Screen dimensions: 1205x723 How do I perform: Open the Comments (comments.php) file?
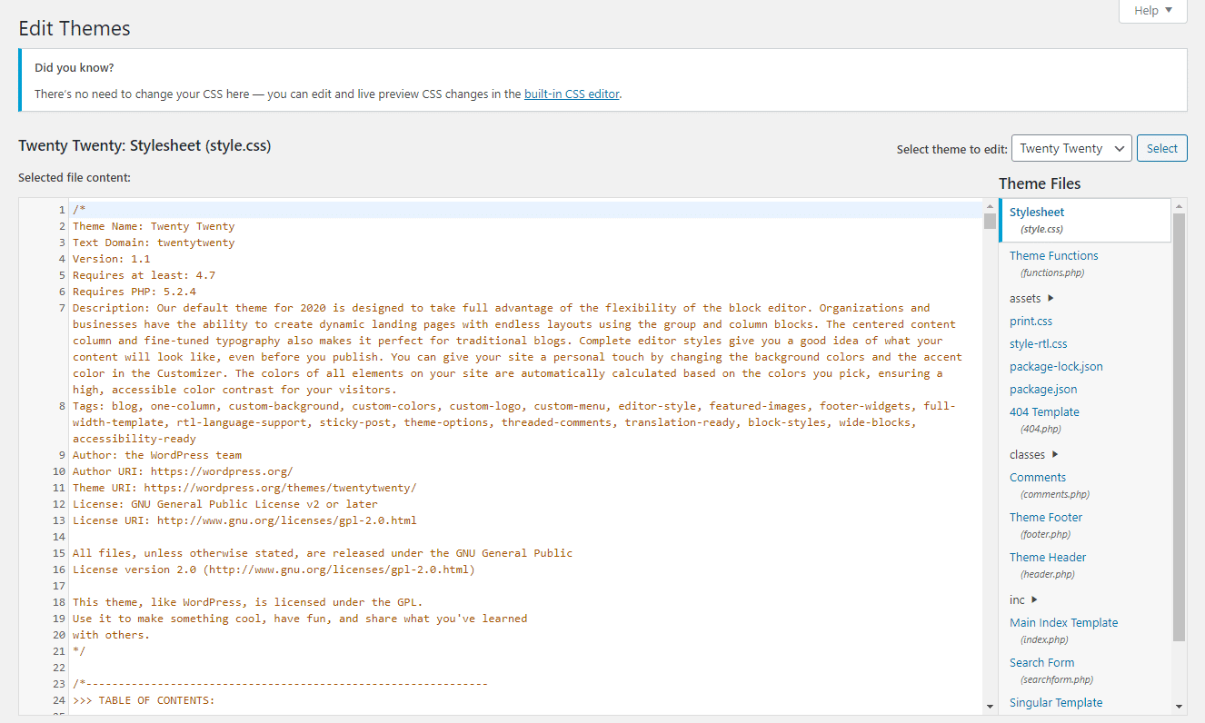tap(1038, 477)
